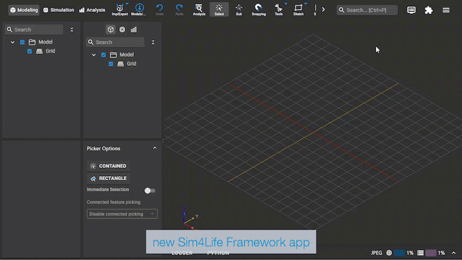
Task: Open the Tools dropdown arrow
Action: point(286,4)
